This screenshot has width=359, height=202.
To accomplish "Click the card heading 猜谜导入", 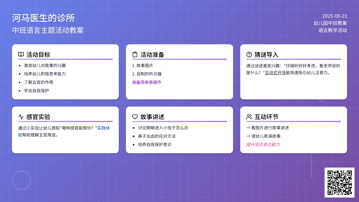I will click(x=267, y=54).
